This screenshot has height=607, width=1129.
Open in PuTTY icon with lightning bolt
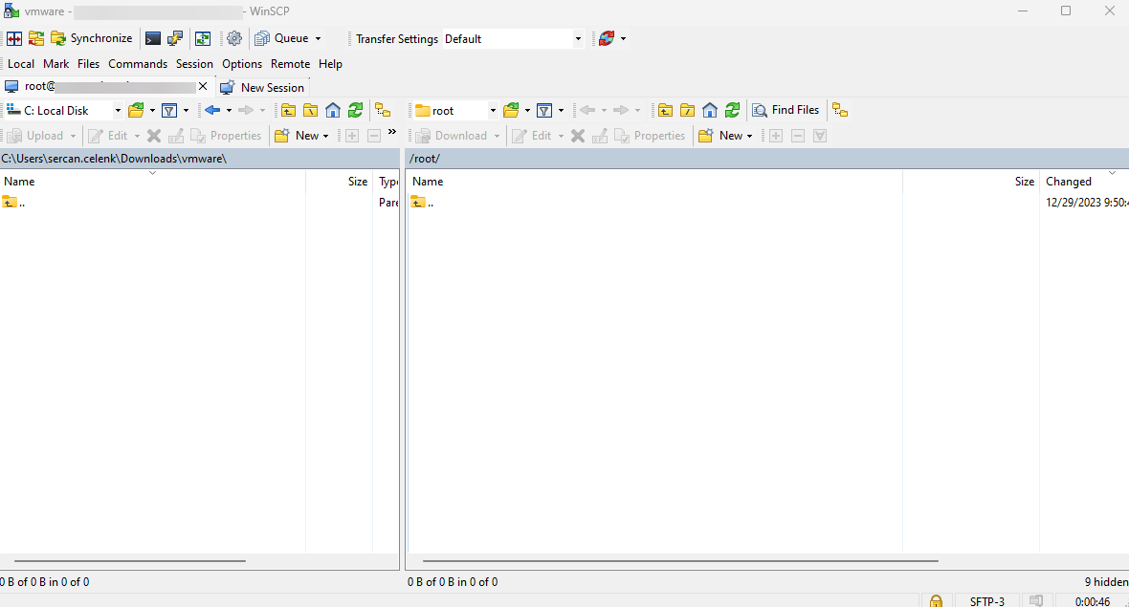(175, 39)
